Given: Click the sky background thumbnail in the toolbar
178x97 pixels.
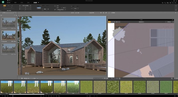Looking at the screenshot, I should (39, 8).
